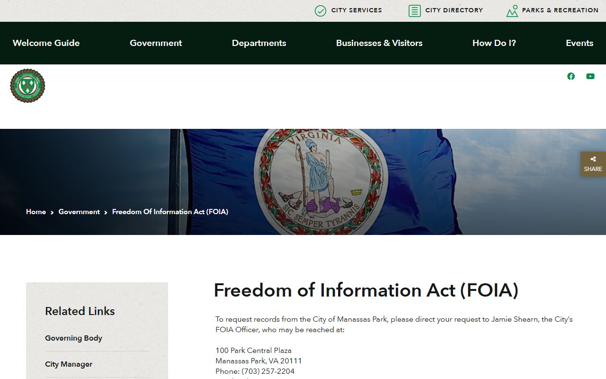606x379 pixels.
Task: Open the Government menu
Action: coord(156,43)
